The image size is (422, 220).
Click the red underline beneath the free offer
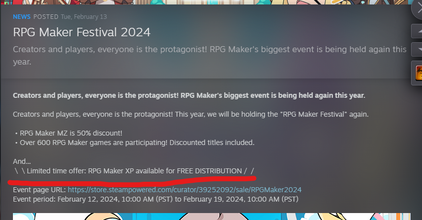(132, 182)
